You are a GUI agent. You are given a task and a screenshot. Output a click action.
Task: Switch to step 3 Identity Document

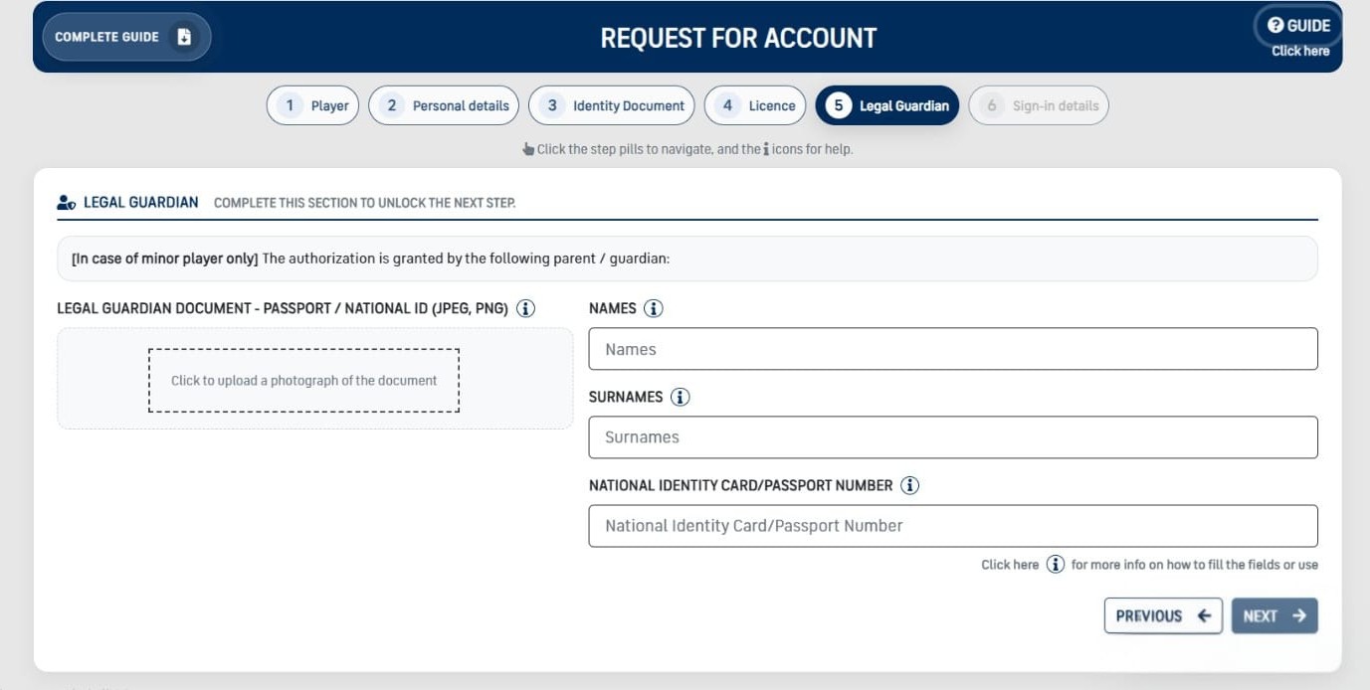click(x=611, y=105)
